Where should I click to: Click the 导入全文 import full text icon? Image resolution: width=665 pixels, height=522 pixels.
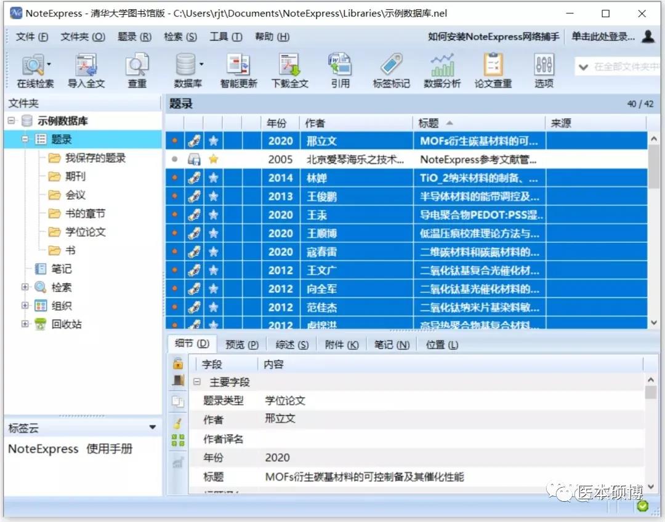coord(86,70)
